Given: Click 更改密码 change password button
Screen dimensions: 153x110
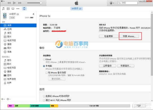Looking at the screenshot, I should (x=57, y=79).
